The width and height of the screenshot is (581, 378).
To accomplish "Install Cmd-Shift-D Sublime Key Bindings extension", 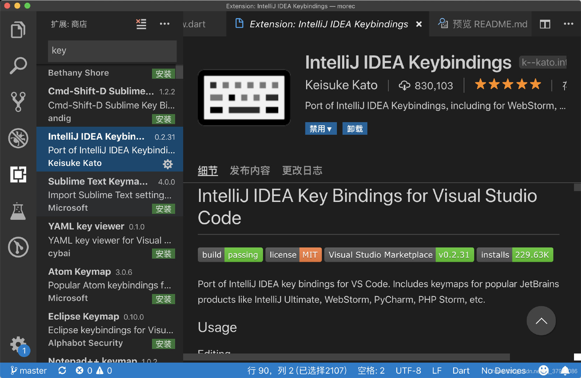I will 164,119.
